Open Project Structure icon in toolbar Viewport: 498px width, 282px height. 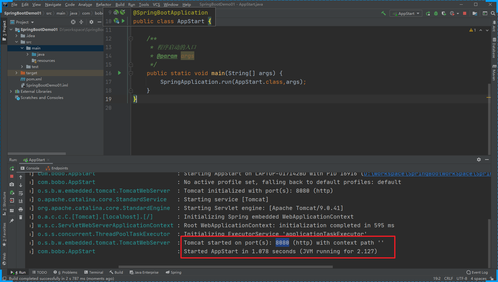[475, 13]
